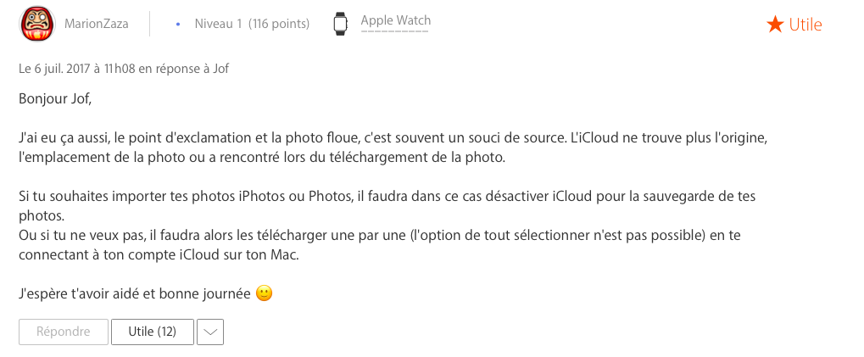Click the orange Utile badge text

[805, 25]
